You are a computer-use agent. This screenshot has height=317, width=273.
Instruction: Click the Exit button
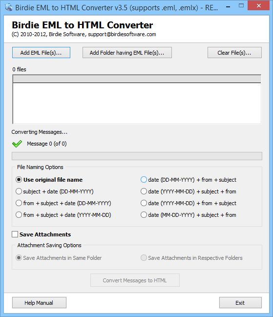click(x=240, y=303)
